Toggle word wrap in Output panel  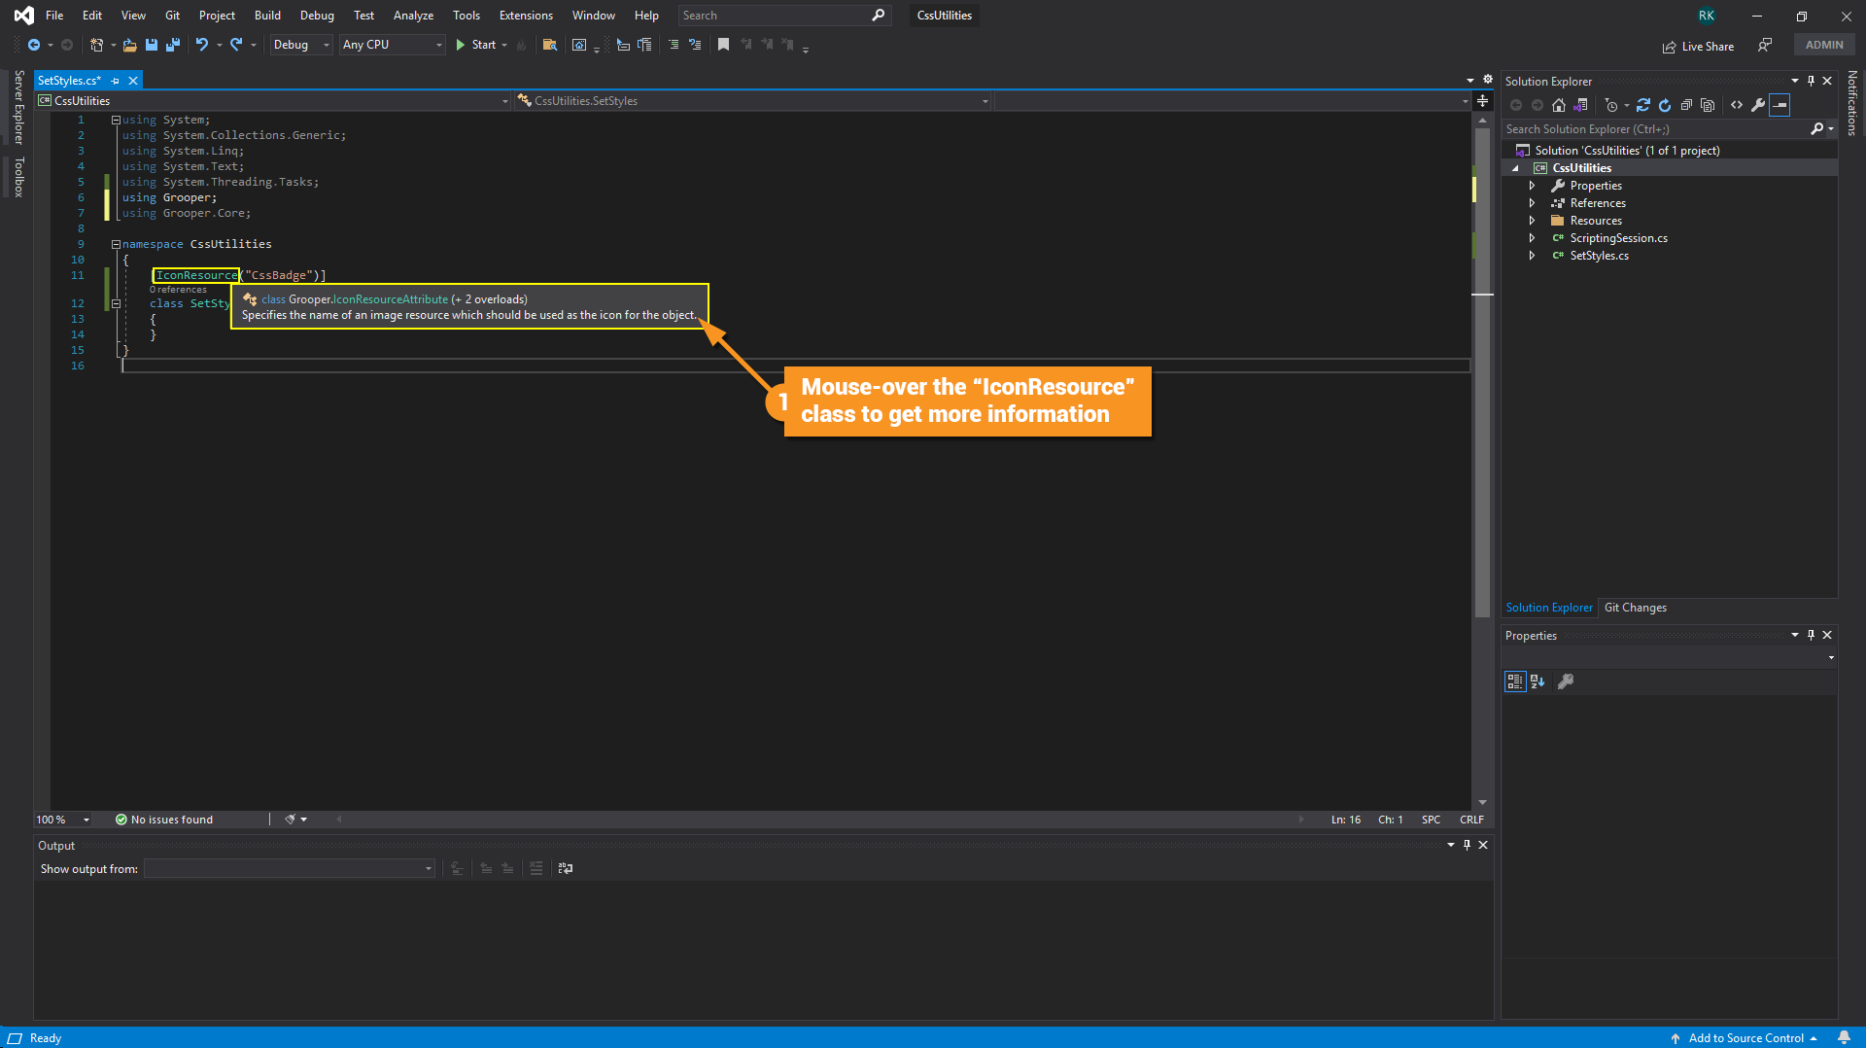[x=566, y=868]
